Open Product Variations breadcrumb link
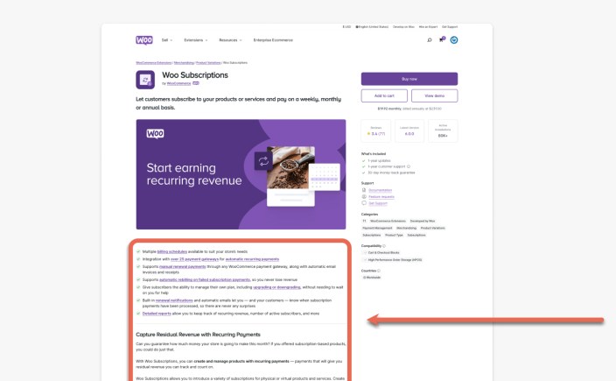This screenshot has height=381, width=616. pyautogui.click(x=208, y=63)
